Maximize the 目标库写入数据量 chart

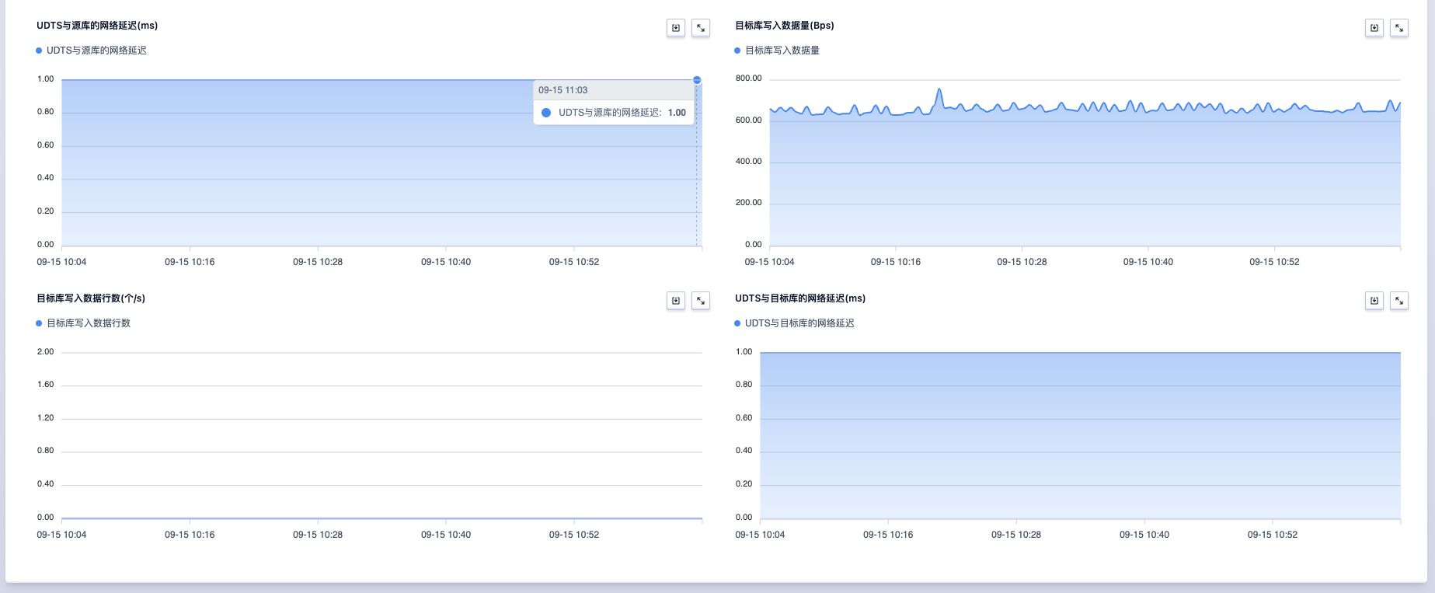point(1399,28)
